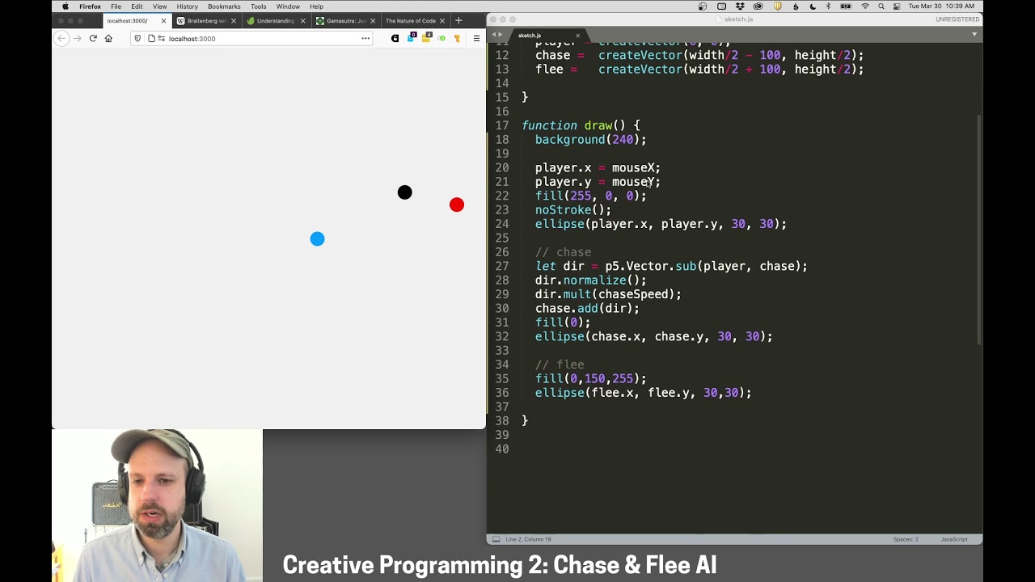This screenshot has height=582, width=1035.
Task: Open the File menu
Action: (116, 6)
